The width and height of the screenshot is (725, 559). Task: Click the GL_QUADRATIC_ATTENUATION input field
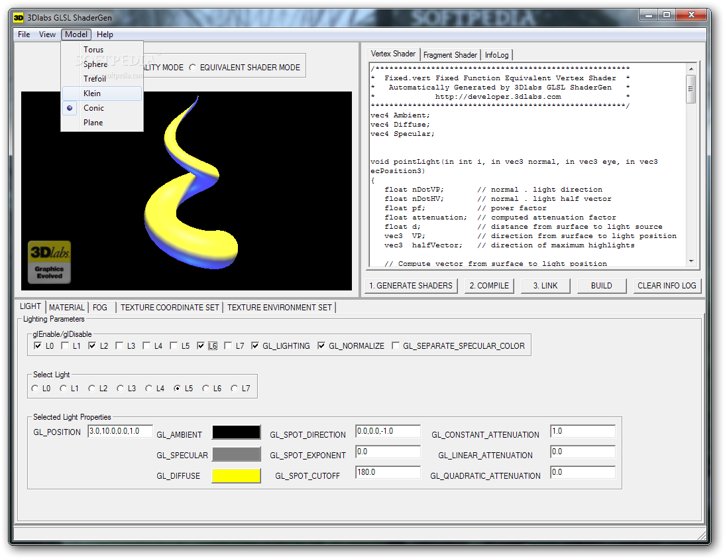click(x=583, y=473)
